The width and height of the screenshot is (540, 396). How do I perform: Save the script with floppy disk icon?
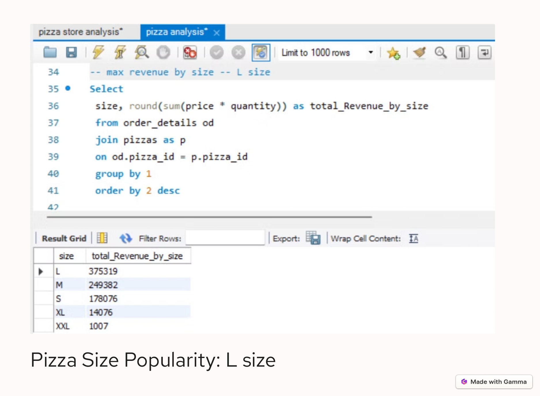pyautogui.click(x=71, y=52)
